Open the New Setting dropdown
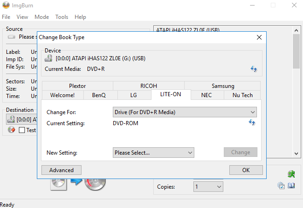Image resolution: width=303 pixels, height=208 pixels. click(x=153, y=153)
